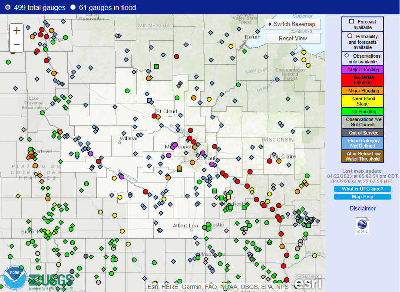400x292 pixels.
Task: Click the Willmar city label
Action: pos(129,138)
